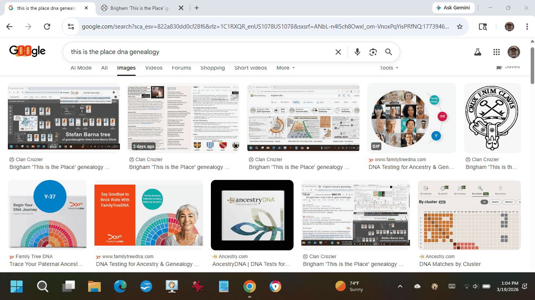
Task: Click the magnifier search submit icon
Action: [x=388, y=52]
